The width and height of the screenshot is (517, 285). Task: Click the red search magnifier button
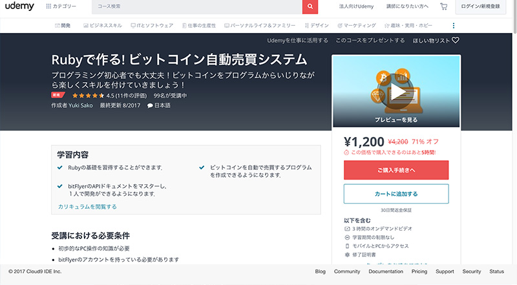310,6
